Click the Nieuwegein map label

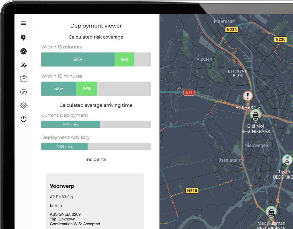pyautogui.click(x=257, y=145)
